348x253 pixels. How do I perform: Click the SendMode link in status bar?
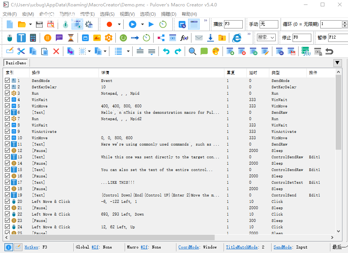point(282,247)
